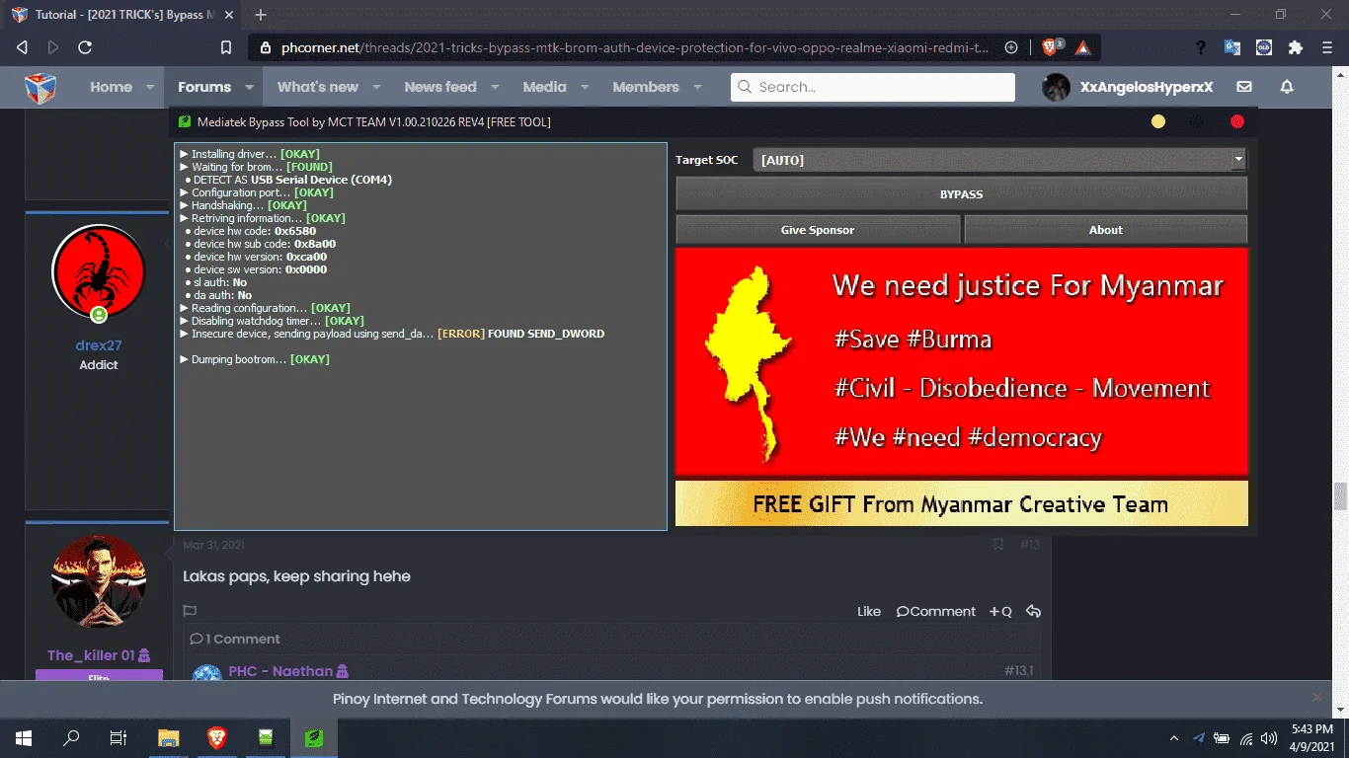Click the +Q multi-quote link
This screenshot has height=758, width=1349.
click(1000, 612)
